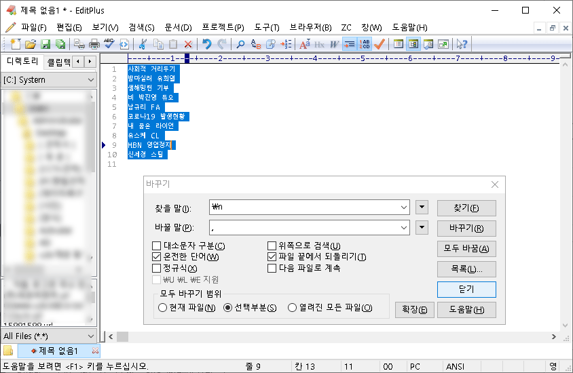Toggle the Word Wrap (W) toolbar icon
This screenshot has height=373, width=573.
(x=335, y=44)
